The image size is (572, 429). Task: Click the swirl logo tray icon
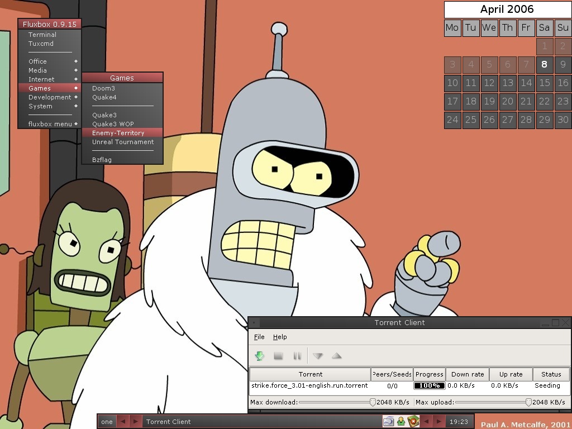[x=389, y=421]
